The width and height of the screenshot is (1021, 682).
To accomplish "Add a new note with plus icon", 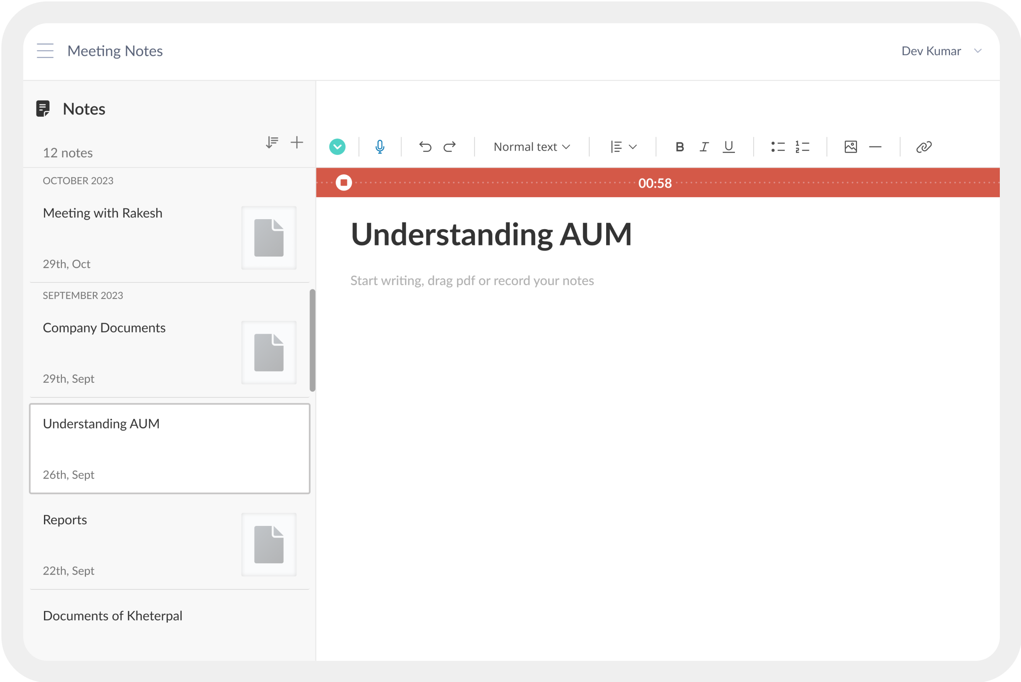I will tap(297, 142).
